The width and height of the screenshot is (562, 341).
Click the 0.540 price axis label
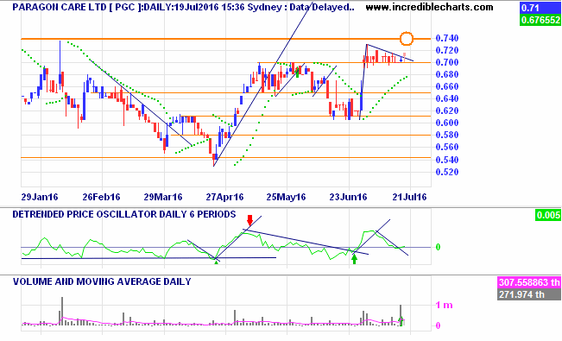447,160
